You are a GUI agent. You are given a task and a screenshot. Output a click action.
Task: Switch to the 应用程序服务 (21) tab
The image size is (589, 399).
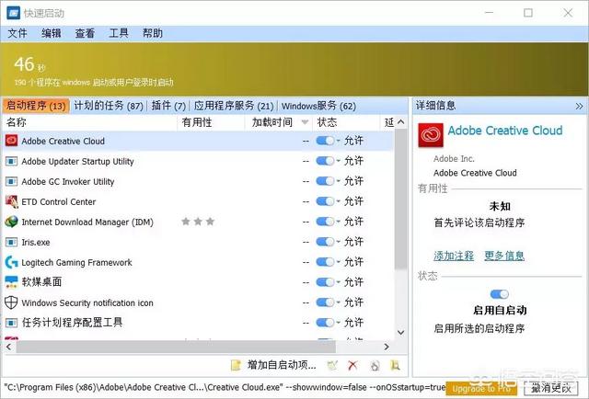click(x=234, y=106)
